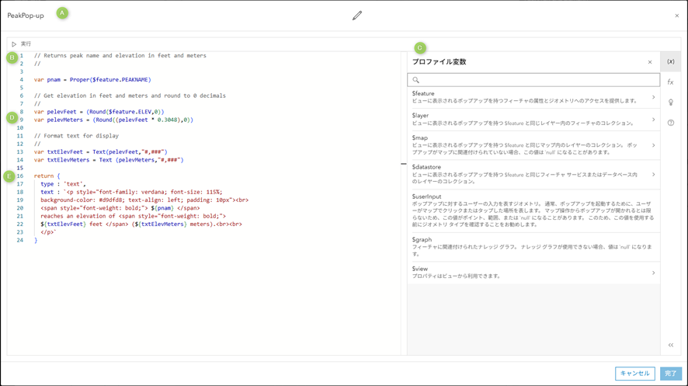688x386 pixels.
Task: Click 'reaches an elevation of' line 21
Action: tap(133, 216)
